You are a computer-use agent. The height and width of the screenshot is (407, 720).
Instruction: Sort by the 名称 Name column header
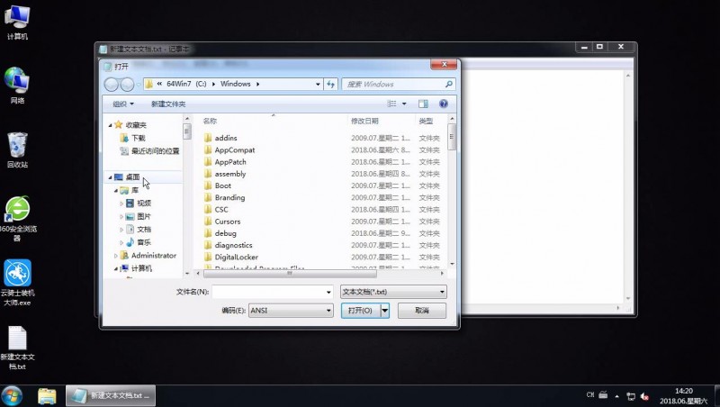coord(210,121)
